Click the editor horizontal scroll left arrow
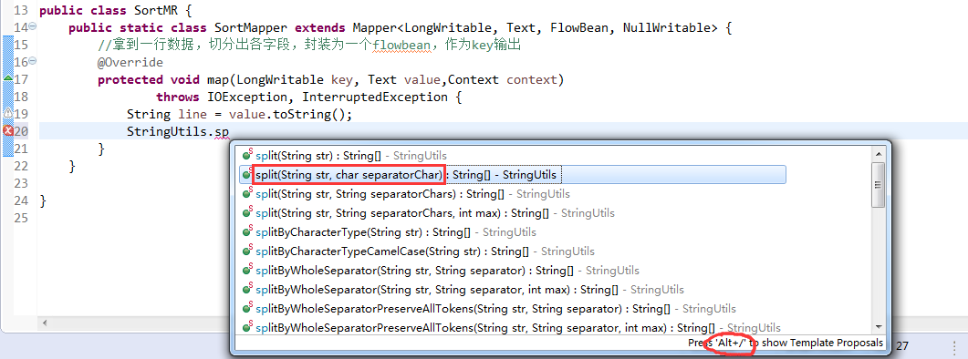The height and width of the screenshot is (359, 968). (44, 323)
